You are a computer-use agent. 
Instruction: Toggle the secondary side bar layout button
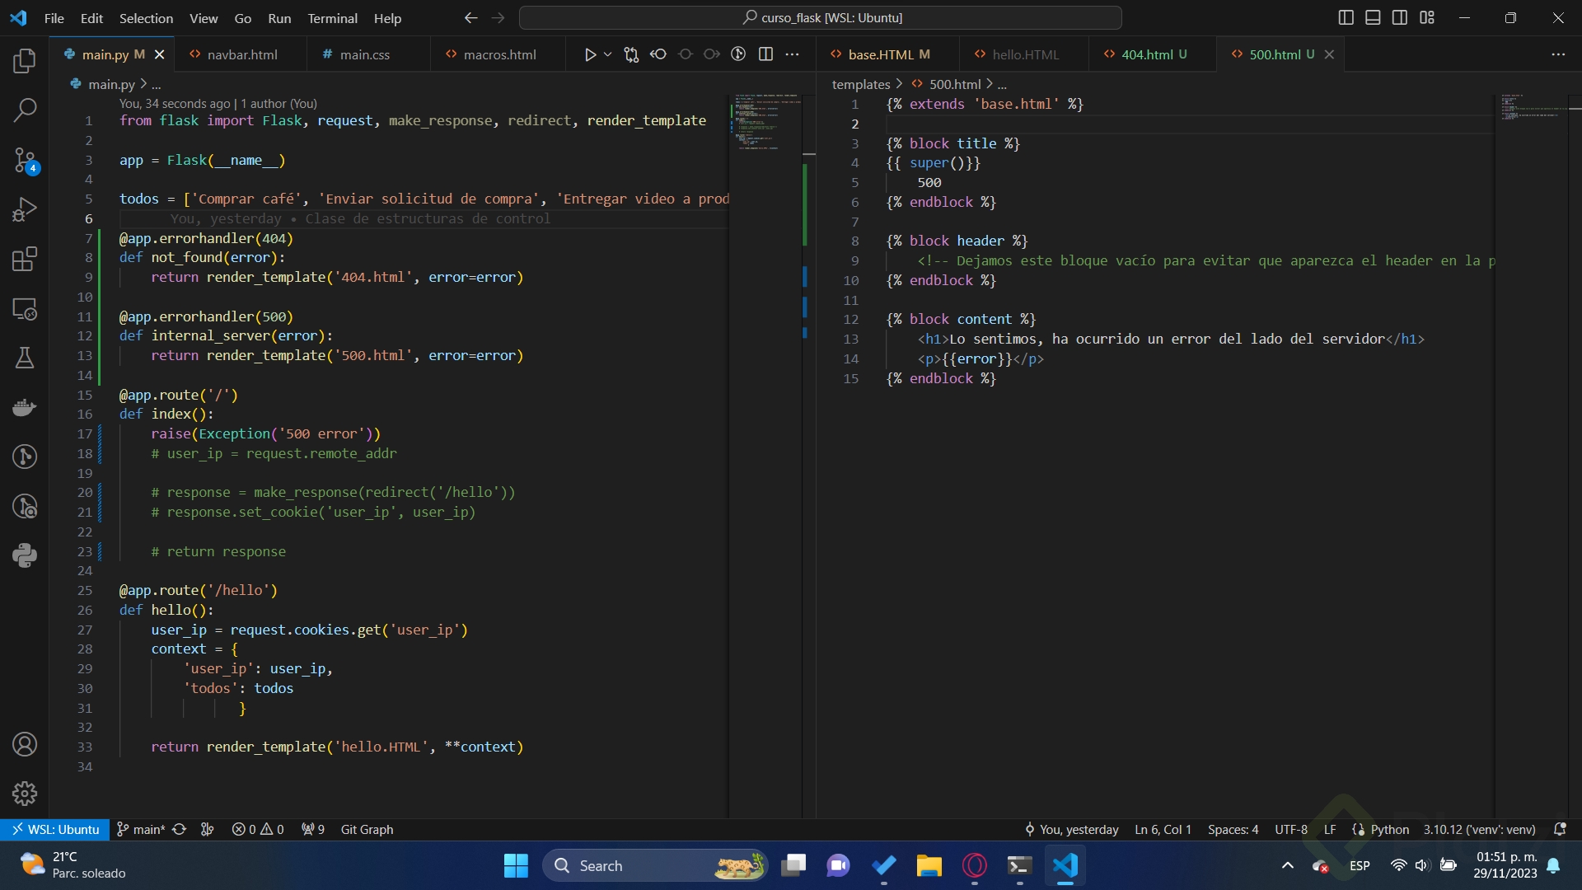tap(1400, 18)
